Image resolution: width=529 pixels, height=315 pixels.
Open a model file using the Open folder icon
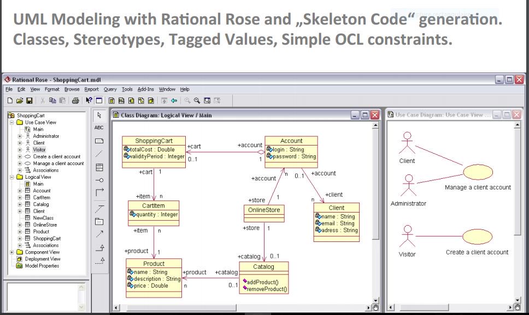pos(20,100)
